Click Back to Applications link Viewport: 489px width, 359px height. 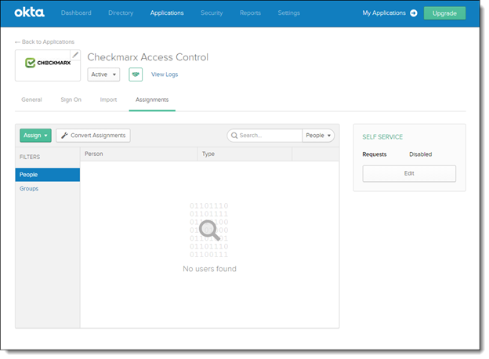click(x=45, y=42)
